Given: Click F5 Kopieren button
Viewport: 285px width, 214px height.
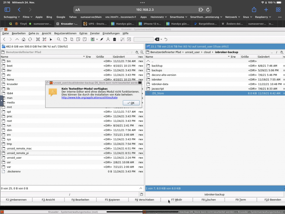Looking at the screenshot, I should click(112, 200).
